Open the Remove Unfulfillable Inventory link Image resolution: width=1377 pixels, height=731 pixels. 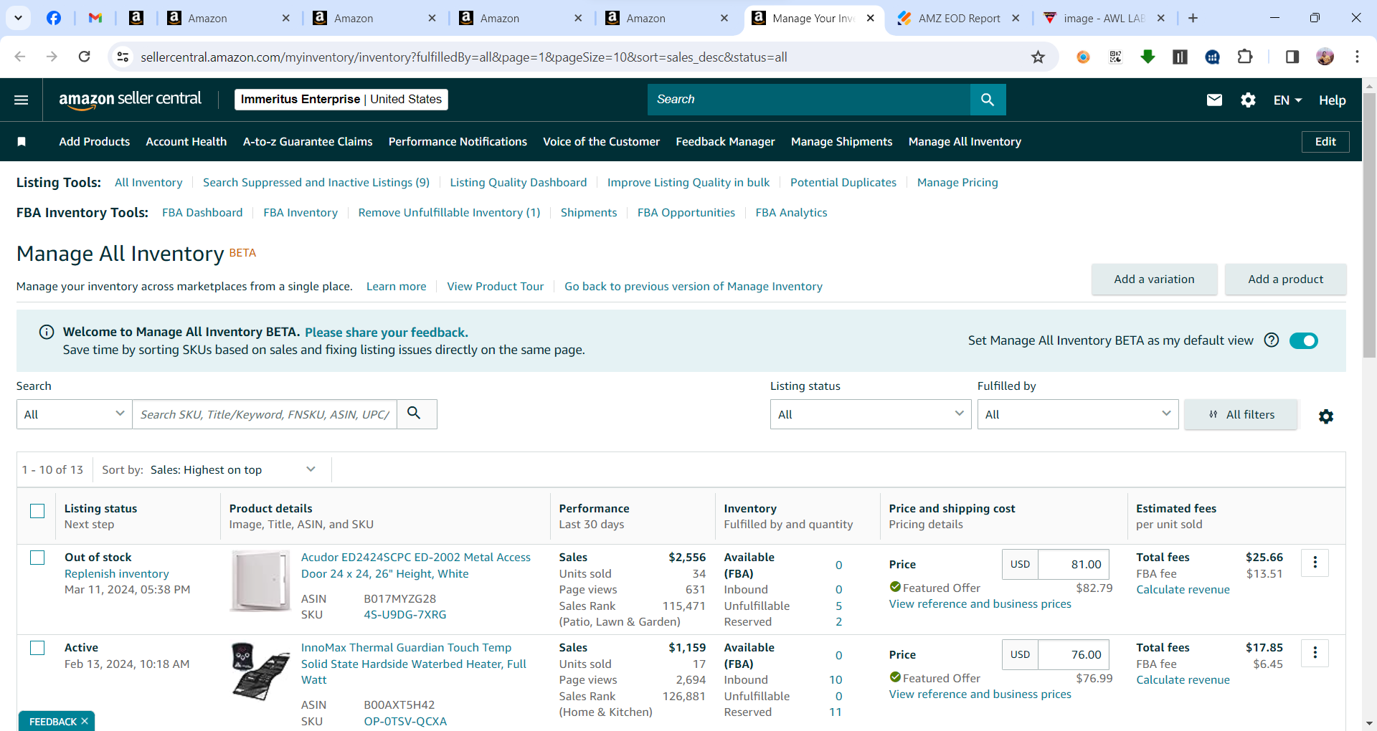[449, 213]
